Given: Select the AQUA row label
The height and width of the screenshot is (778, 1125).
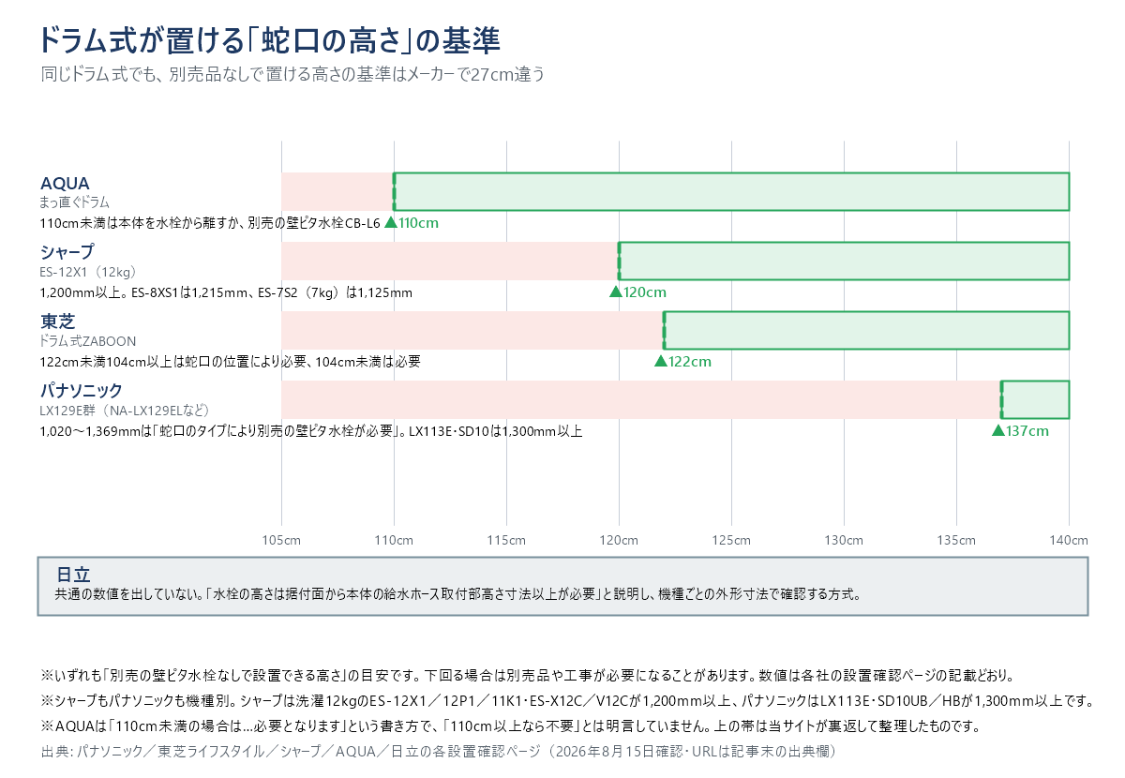Looking at the screenshot, I should point(65,182).
